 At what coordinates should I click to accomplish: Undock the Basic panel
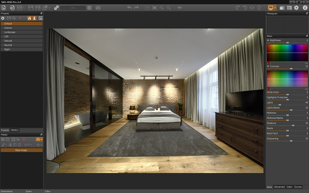click(x=307, y=36)
